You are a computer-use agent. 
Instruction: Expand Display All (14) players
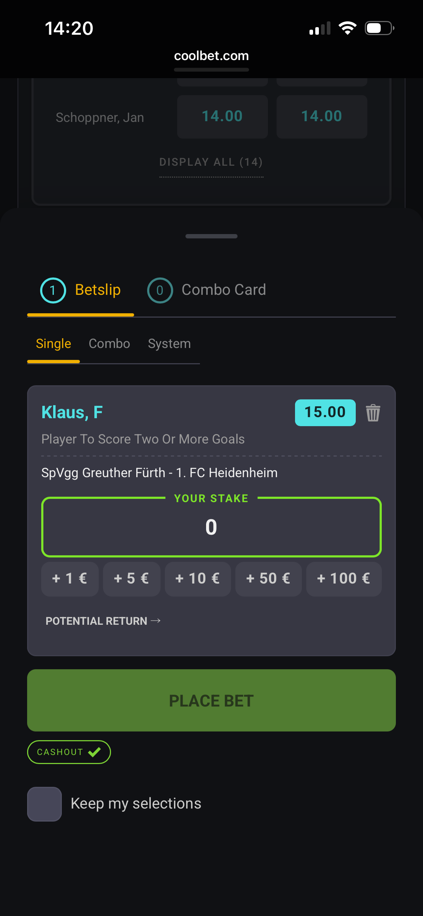(x=211, y=162)
